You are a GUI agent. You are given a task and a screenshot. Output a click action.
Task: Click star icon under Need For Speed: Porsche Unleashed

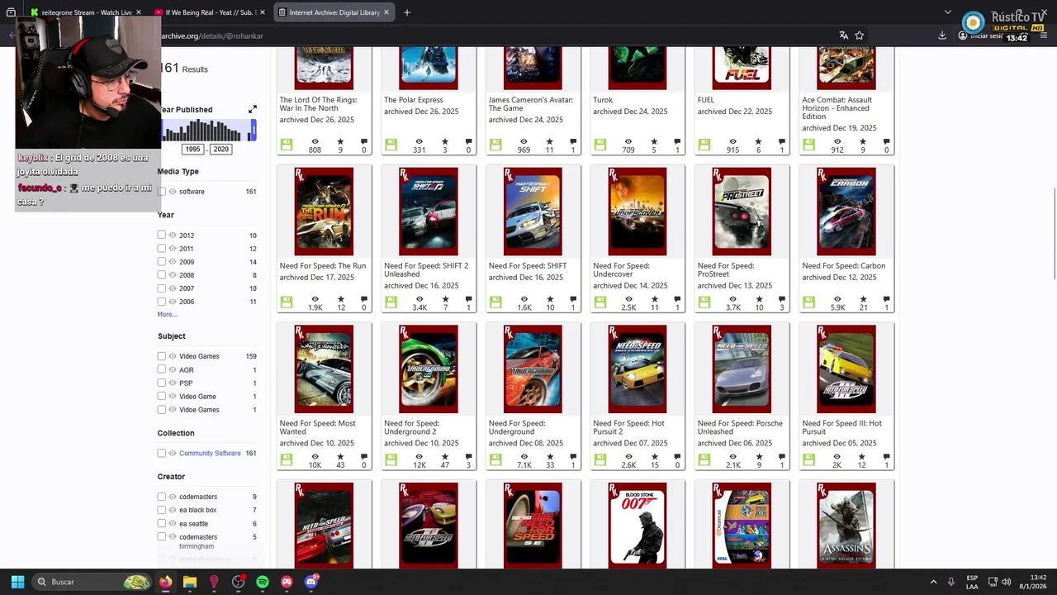point(758,456)
